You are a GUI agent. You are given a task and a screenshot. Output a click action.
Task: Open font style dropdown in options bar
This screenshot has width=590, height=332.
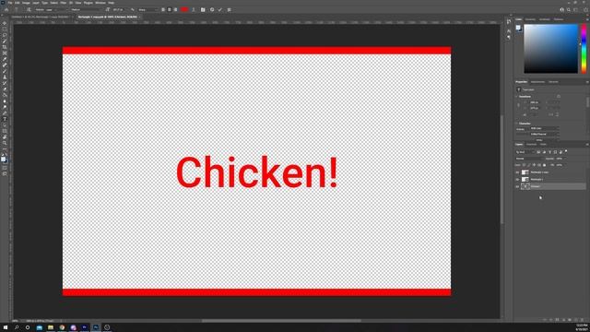(87, 10)
